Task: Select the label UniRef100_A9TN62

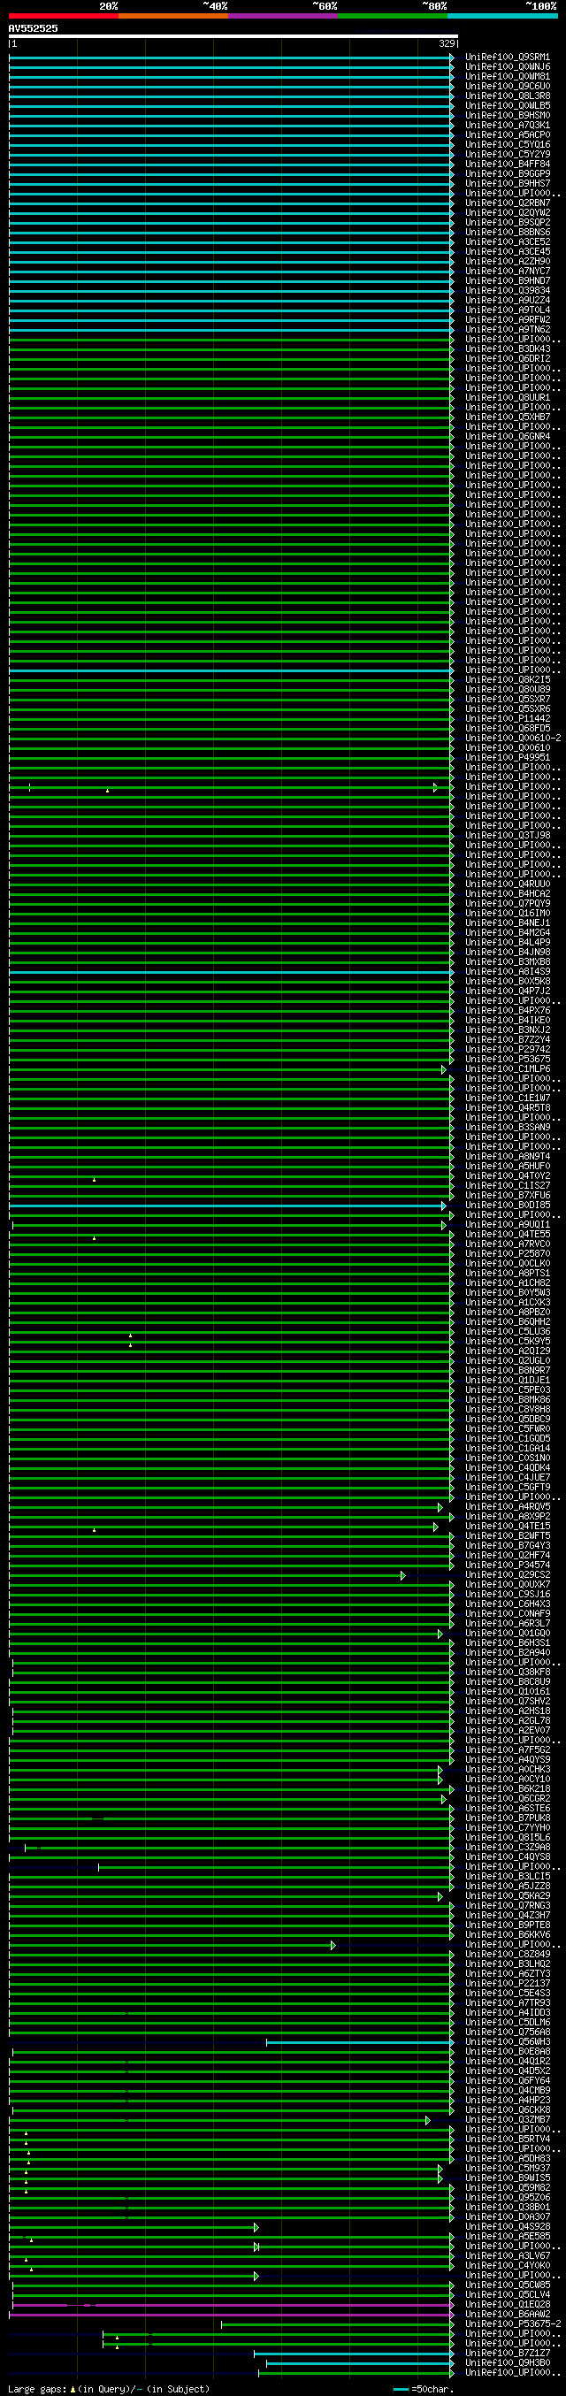Action: [508, 330]
